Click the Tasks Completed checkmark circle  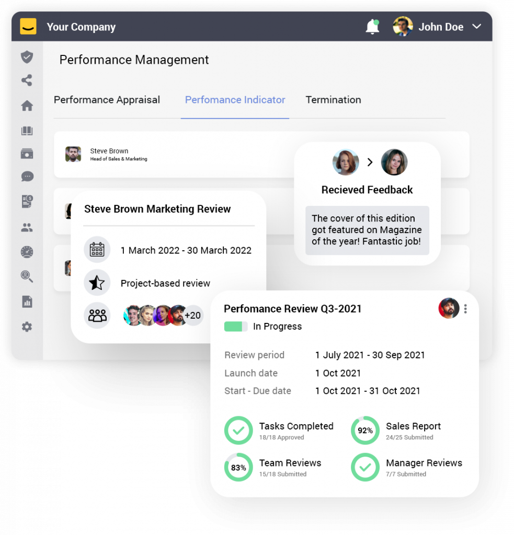pos(238,431)
